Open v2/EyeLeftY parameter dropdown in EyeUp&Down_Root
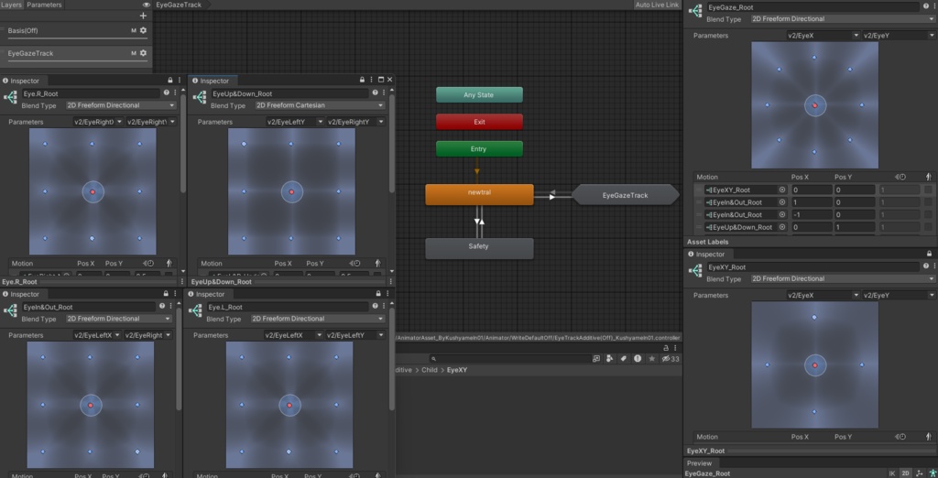The image size is (938, 478). pos(295,122)
